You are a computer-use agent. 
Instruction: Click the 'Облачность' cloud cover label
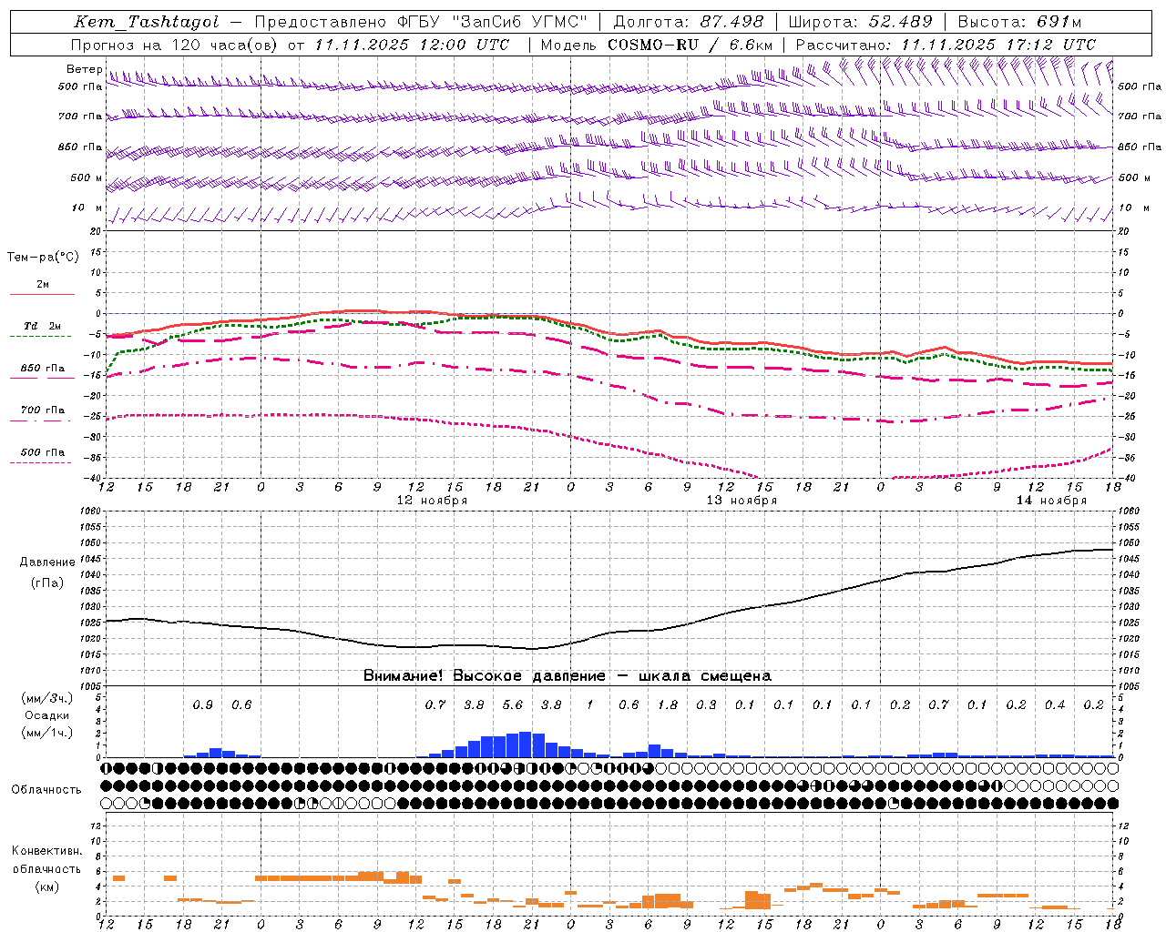pos(46,790)
